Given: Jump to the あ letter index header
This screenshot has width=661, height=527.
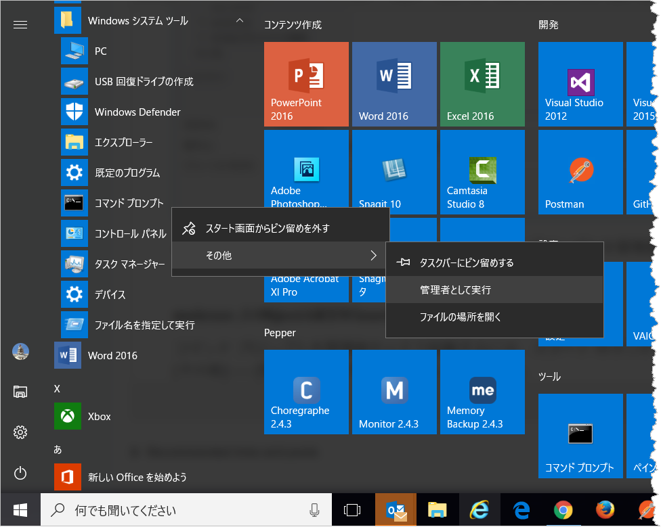Looking at the screenshot, I should point(58,450).
